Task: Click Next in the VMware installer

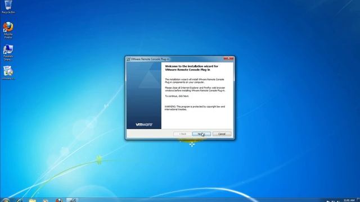Action: click(x=201, y=134)
